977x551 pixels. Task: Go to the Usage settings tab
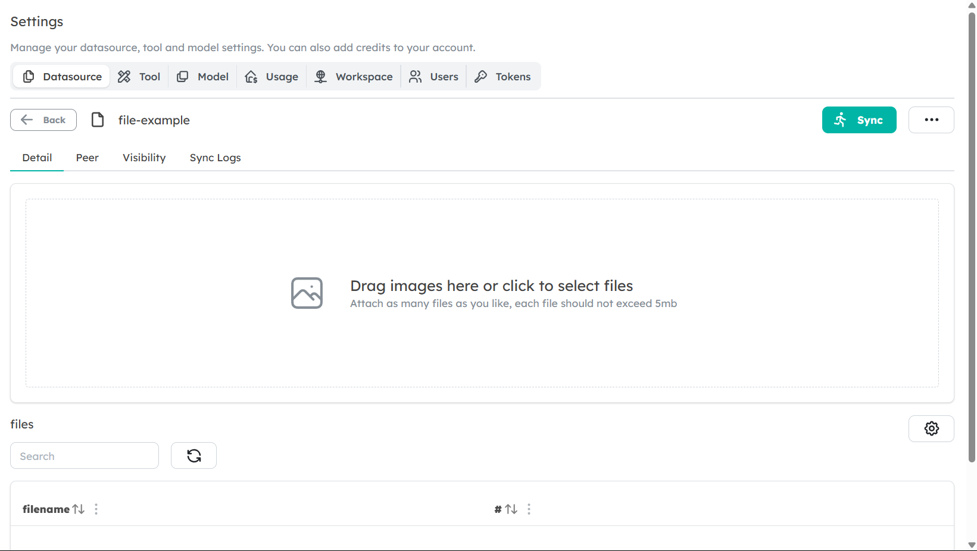click(x=272, y=77)
